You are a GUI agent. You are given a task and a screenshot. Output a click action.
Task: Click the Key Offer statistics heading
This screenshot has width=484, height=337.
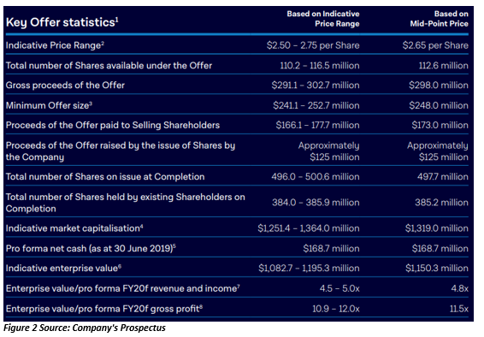click(62, 22)
